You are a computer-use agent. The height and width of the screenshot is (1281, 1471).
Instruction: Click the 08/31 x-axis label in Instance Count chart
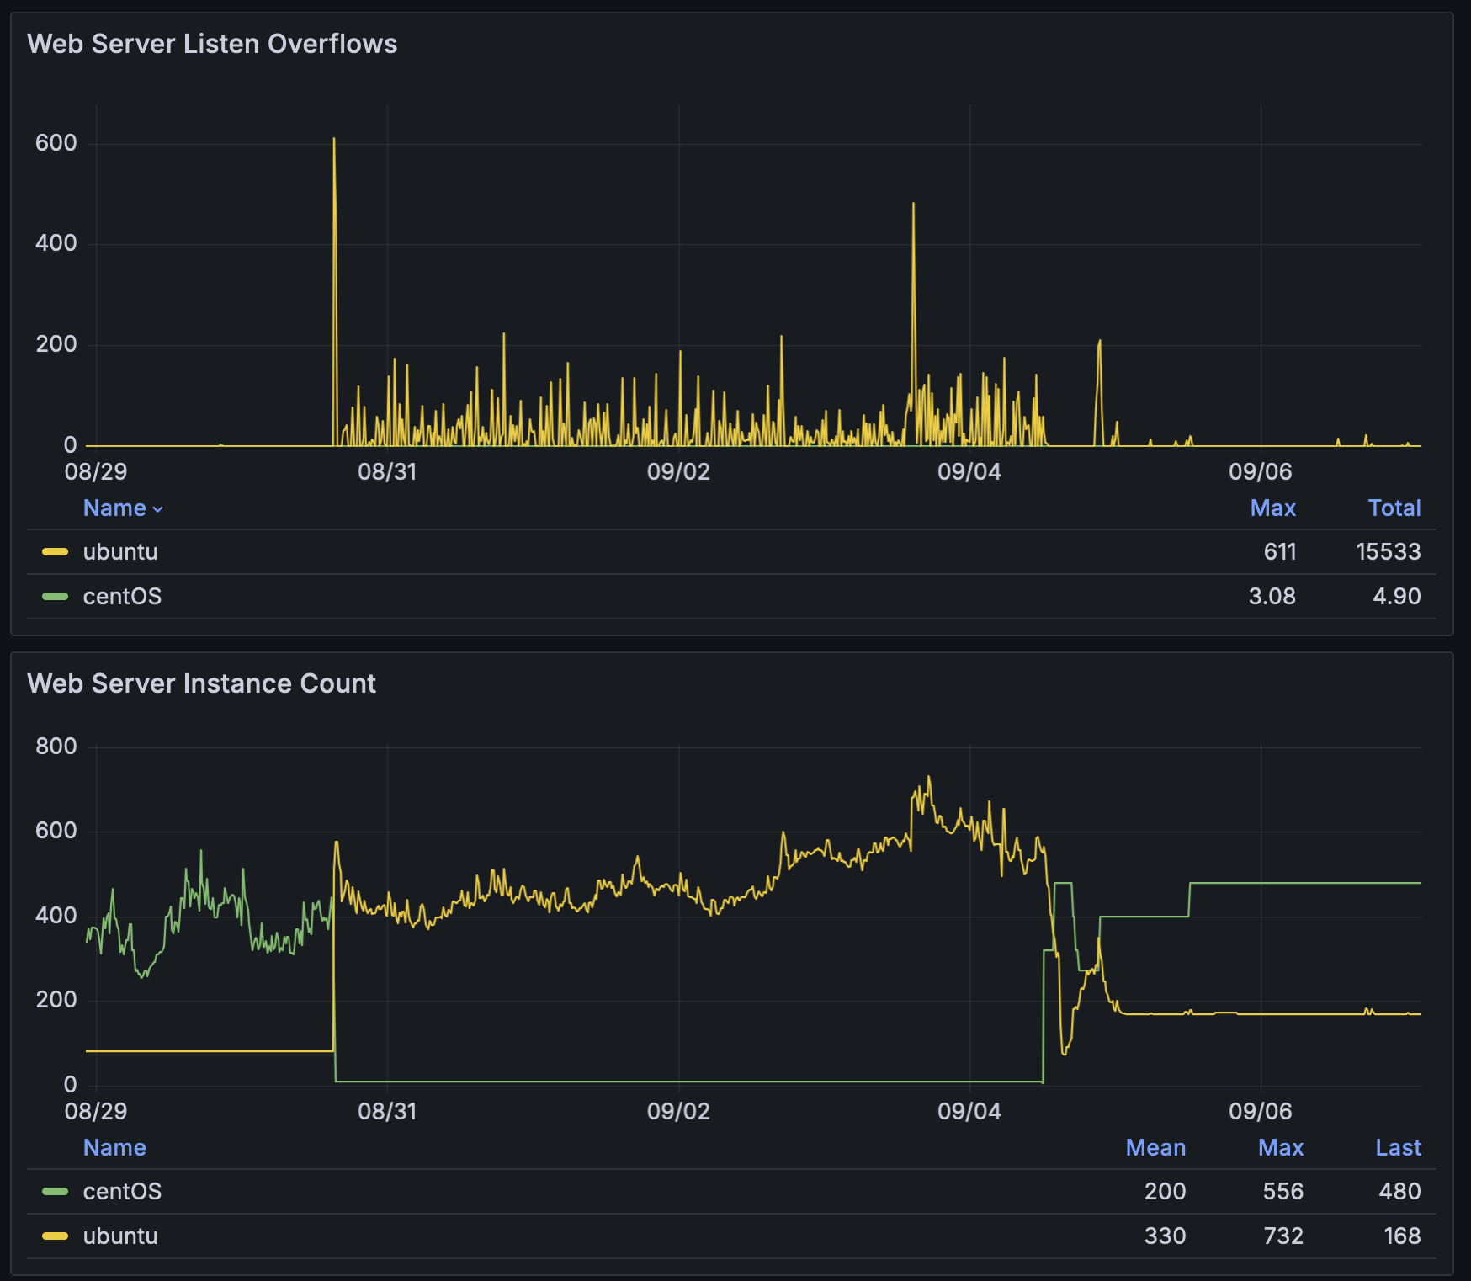[387, 1111]
